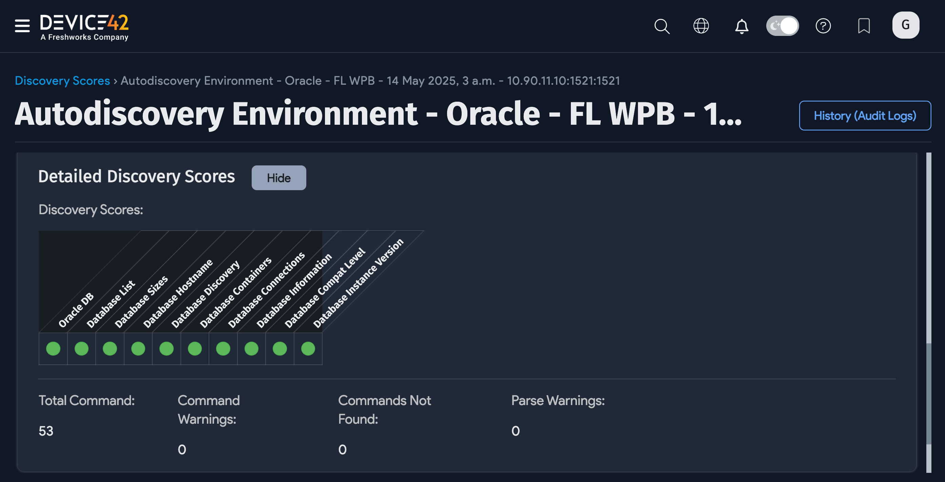Open the notifications bell
The width and height of the screenshot is (945, 482).
[741, 26]
